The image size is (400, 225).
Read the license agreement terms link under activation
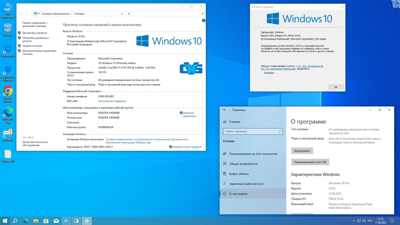(x=147, y=141)
